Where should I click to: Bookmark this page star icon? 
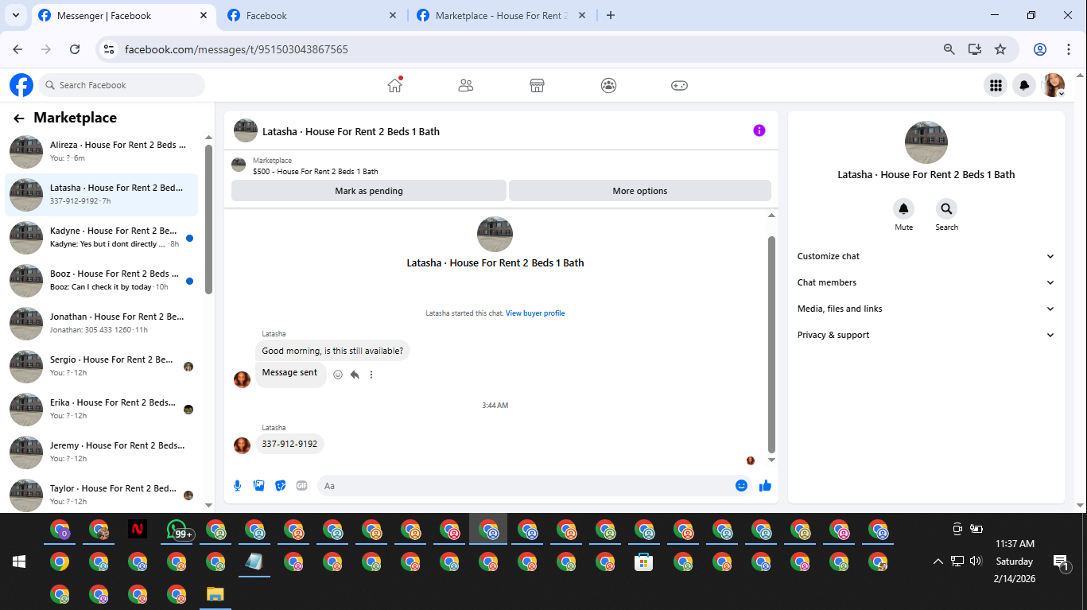click(x=1000, y=49)
